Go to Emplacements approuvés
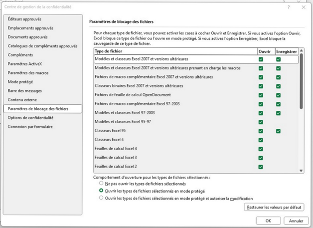This screenshot has height=228, width=313. (x=43, y=28)
